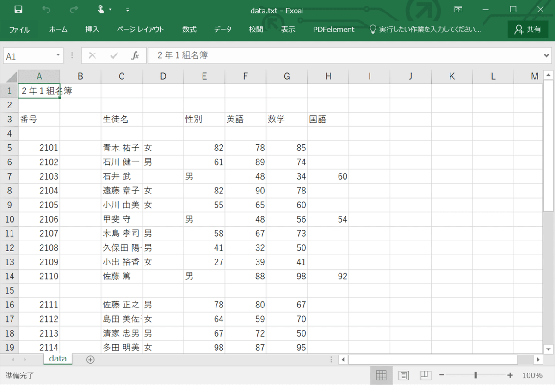Add a new sheet with plus icon
This screenshot has height=385, width=555.
coord(90,359)
